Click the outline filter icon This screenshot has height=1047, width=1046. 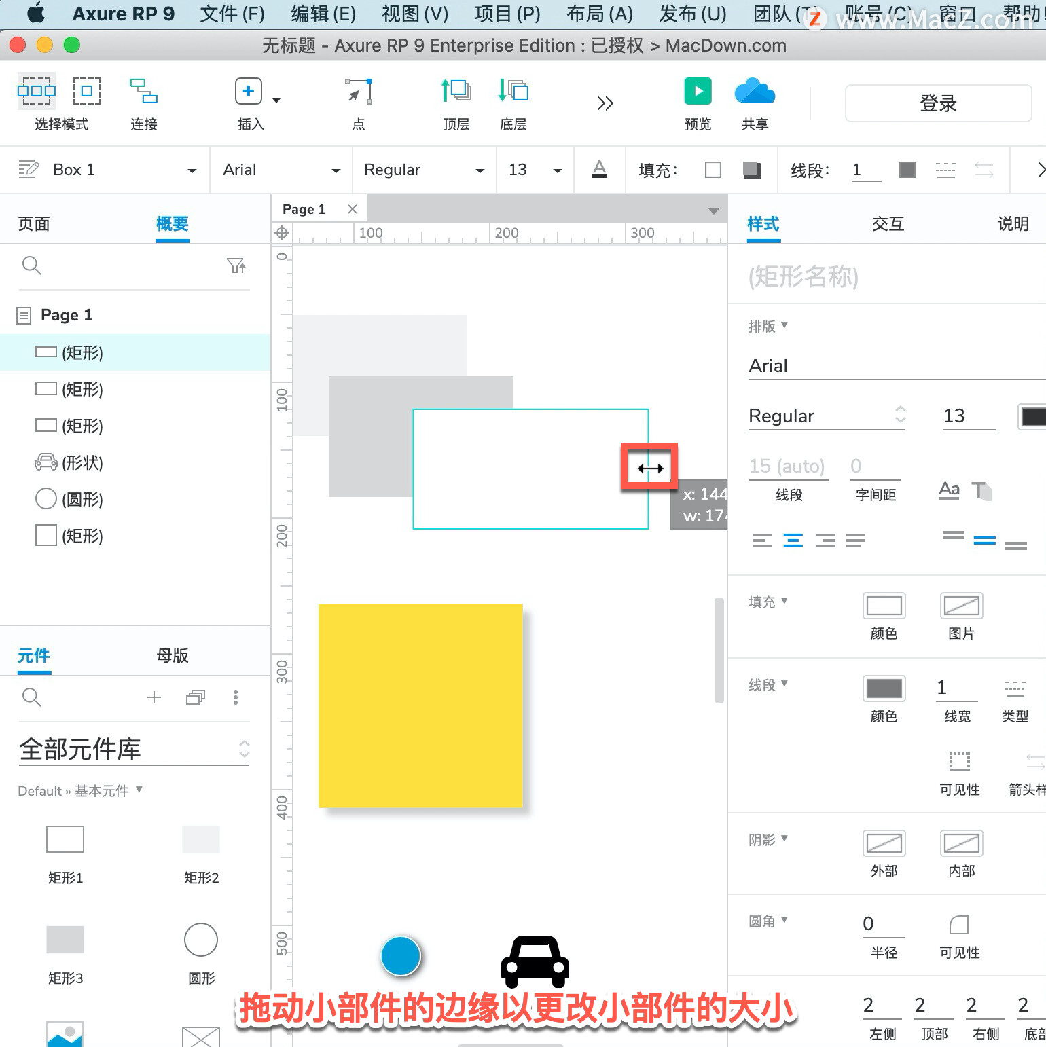[236, 265]
